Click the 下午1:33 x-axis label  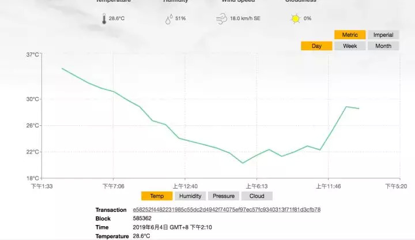(42, 186)
